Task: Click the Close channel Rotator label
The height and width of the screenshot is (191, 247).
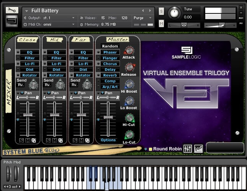Action: pos(29,75)
